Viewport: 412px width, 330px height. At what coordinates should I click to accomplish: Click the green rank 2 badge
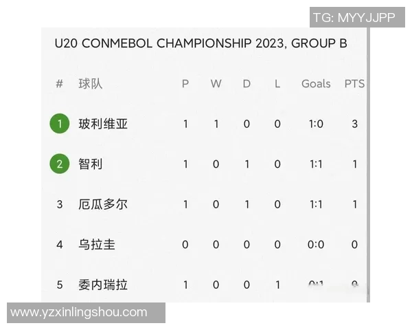[60, 164]
